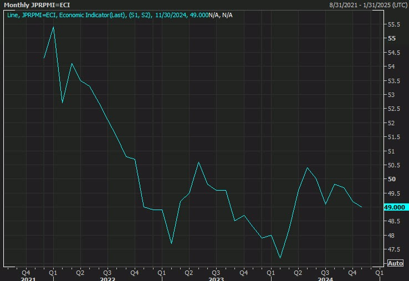
Task: Click the Auto scale button
Action: (395, 263)
